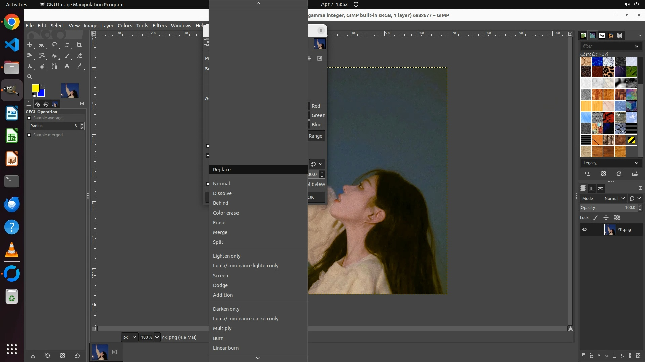
Task: Choose Multiply from the mode list
Action: point(222,328)
